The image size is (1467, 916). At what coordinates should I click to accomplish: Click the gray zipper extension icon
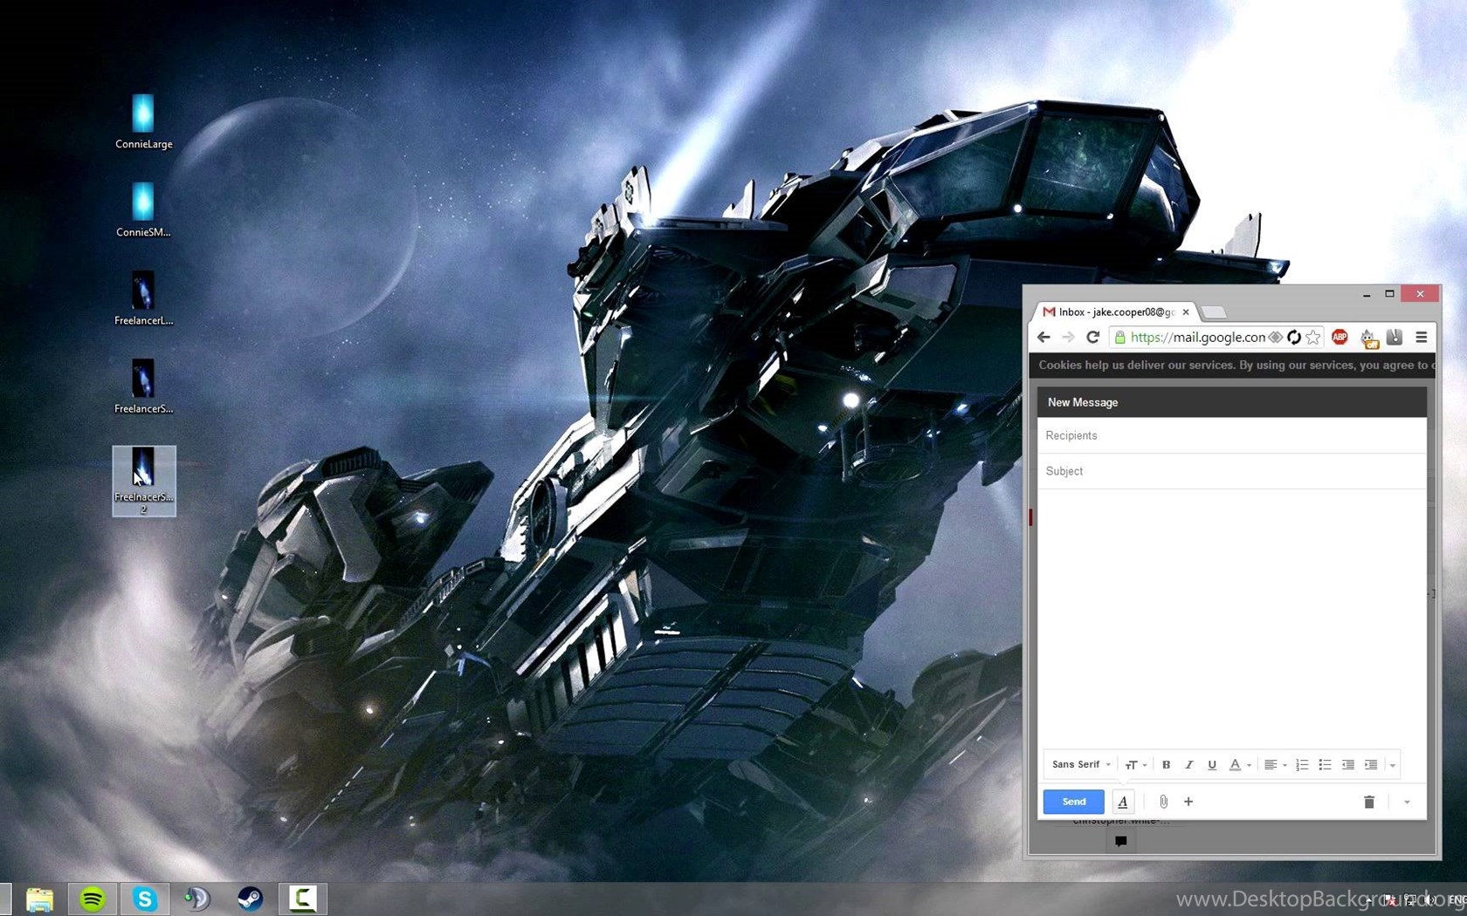[x=1395, y=337]
